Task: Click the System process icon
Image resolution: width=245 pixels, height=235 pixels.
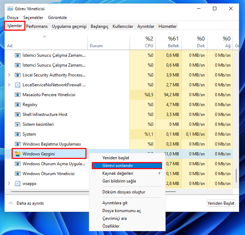Action: click(18, 134)
